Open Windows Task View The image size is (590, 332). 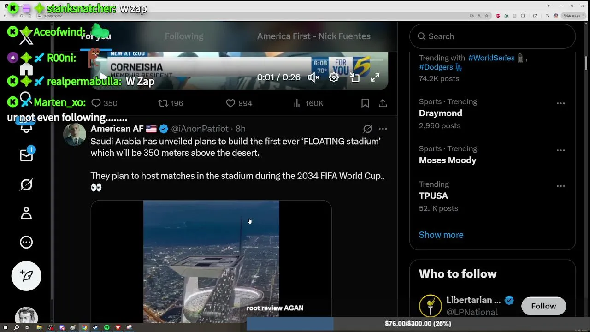(x=28, y=327)
